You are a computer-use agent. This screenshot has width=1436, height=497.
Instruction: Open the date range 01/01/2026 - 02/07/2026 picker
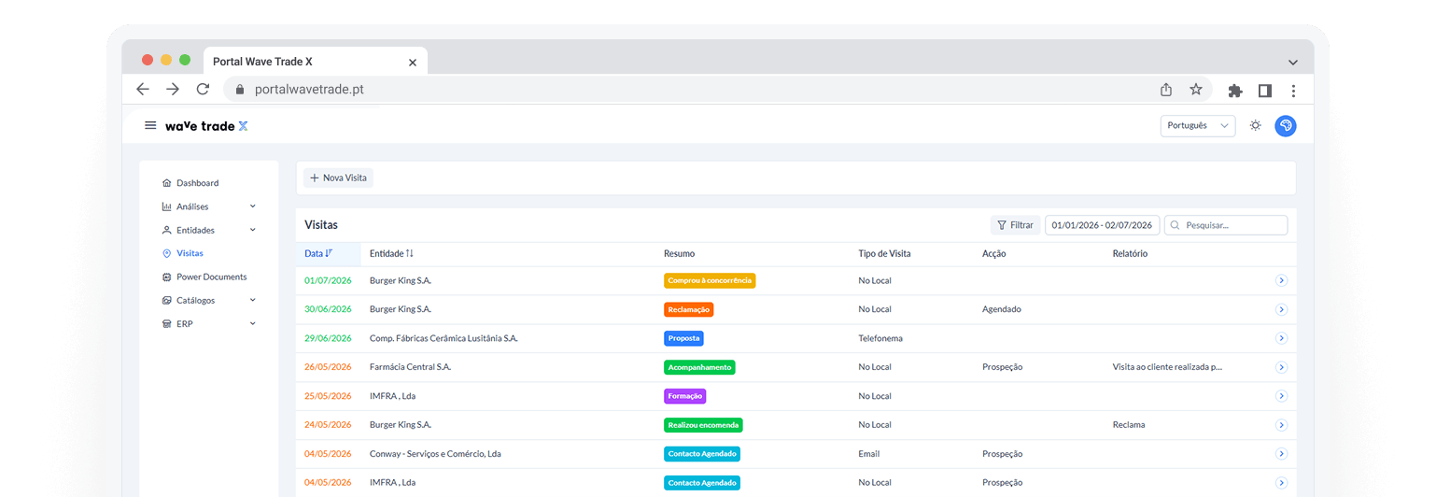point(1102,225)
